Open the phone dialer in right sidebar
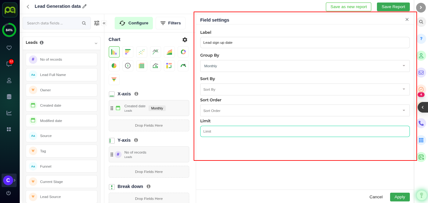The height and width of the screenshot is (203, 428). pyautogui.click(x=421, y=123)
